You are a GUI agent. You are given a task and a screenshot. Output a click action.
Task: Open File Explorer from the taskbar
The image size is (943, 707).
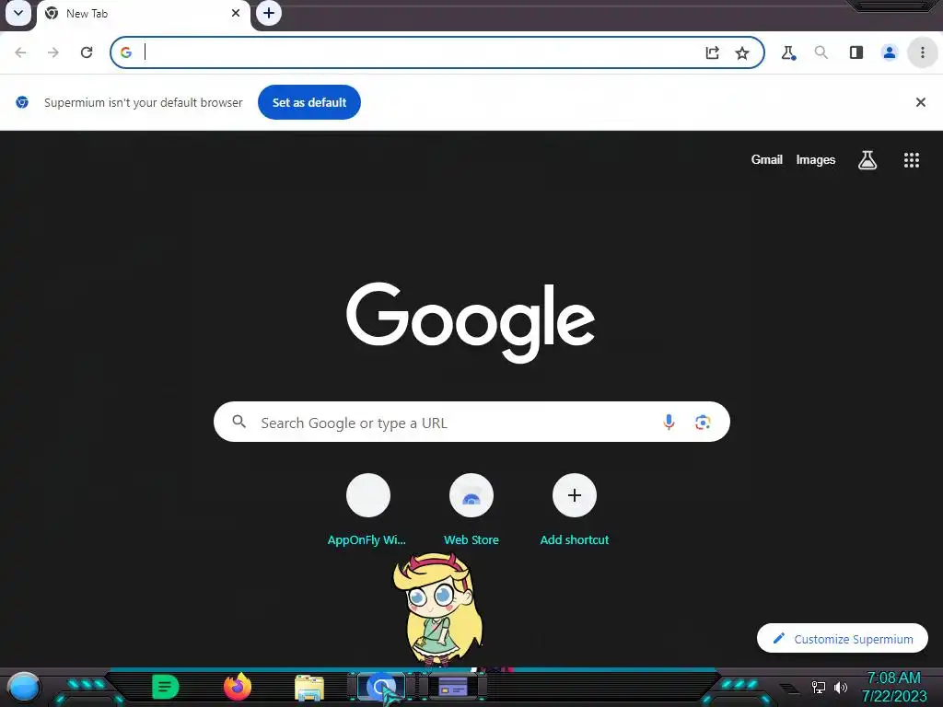(x=309, y=688)
